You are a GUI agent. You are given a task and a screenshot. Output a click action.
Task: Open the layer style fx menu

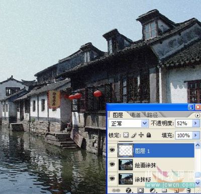pos(129,190)
